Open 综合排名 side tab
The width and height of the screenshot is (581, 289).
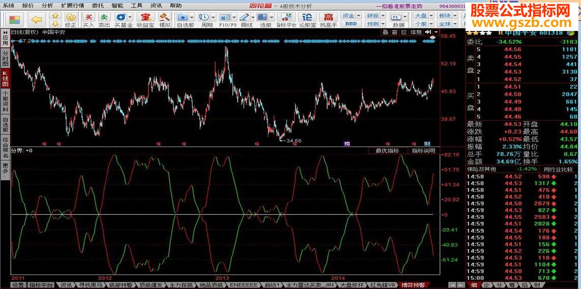tap(5, 148)
